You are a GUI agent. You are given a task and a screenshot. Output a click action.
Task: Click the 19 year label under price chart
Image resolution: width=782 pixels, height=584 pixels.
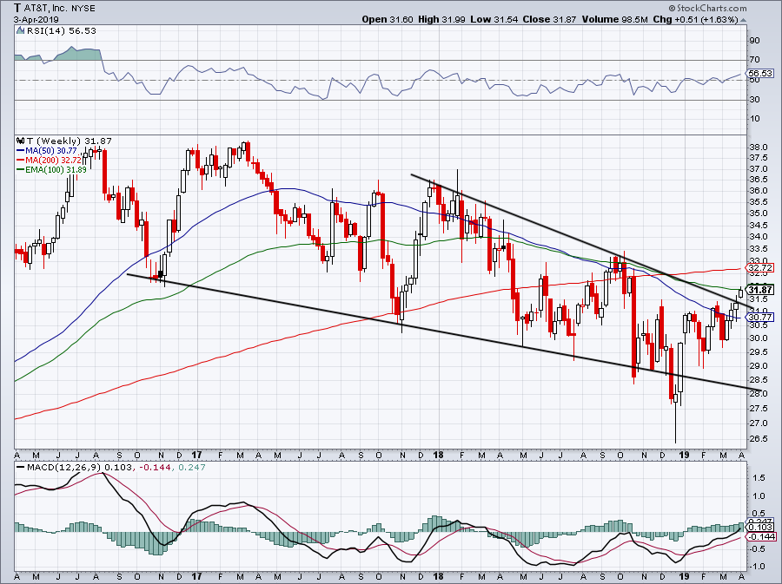(x=685, y=455)
